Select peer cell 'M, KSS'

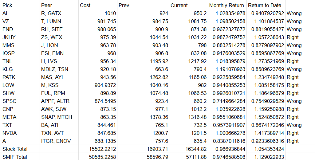(59, 85)
